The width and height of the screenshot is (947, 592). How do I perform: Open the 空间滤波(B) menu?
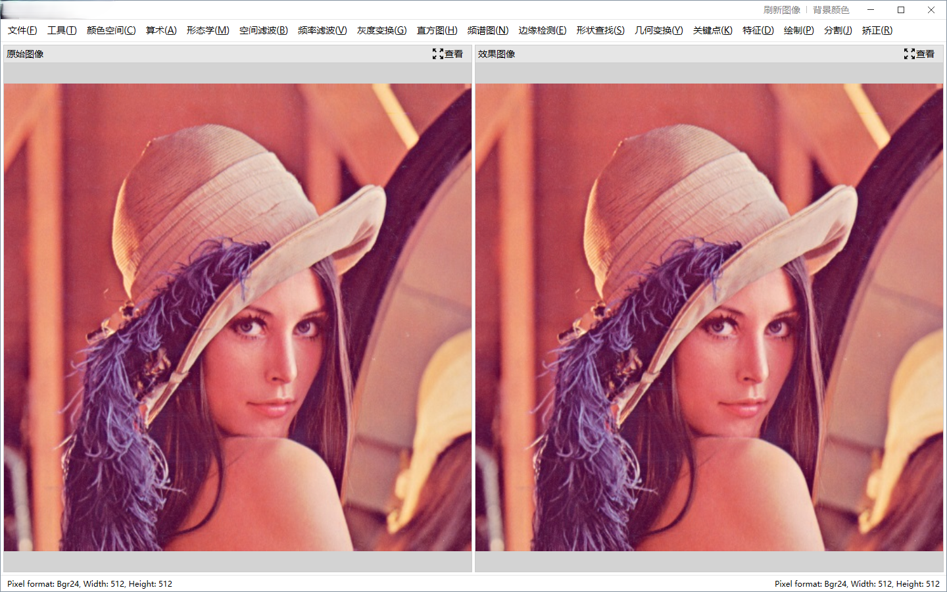(x=264, y=30)
